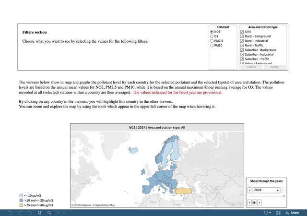Uncheck Rural - Background checkbox
Screen dimensions: 307x216
tap(242, 36)
